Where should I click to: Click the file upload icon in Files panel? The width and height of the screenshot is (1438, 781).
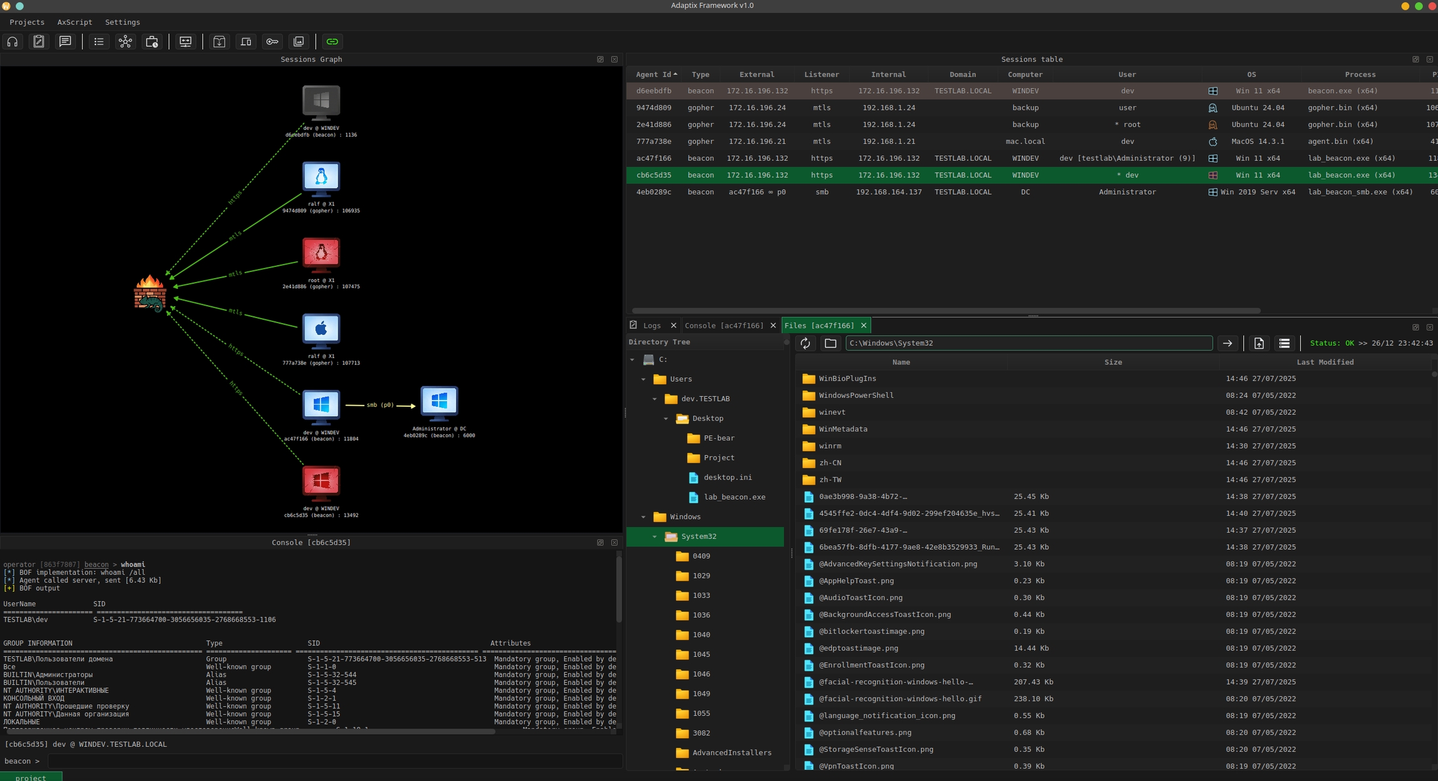pyautogui.click(x=1259, y=342)
